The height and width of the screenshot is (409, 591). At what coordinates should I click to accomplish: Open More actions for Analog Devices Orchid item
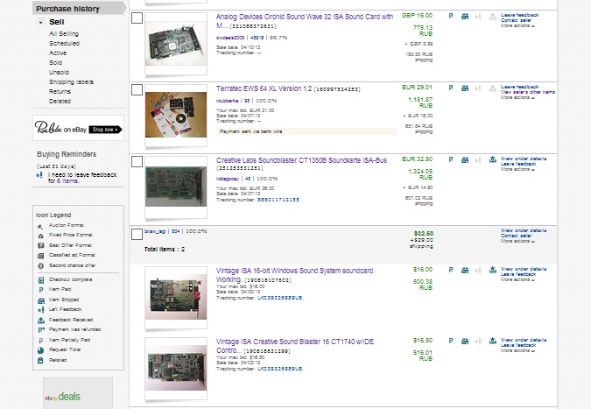tap(517, 25)
